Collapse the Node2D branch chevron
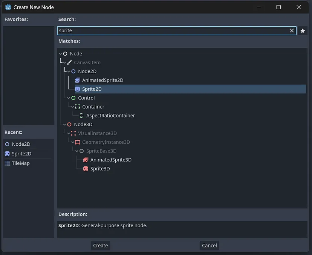The width and height of the screenshot is (312, 255). [69, 71]
